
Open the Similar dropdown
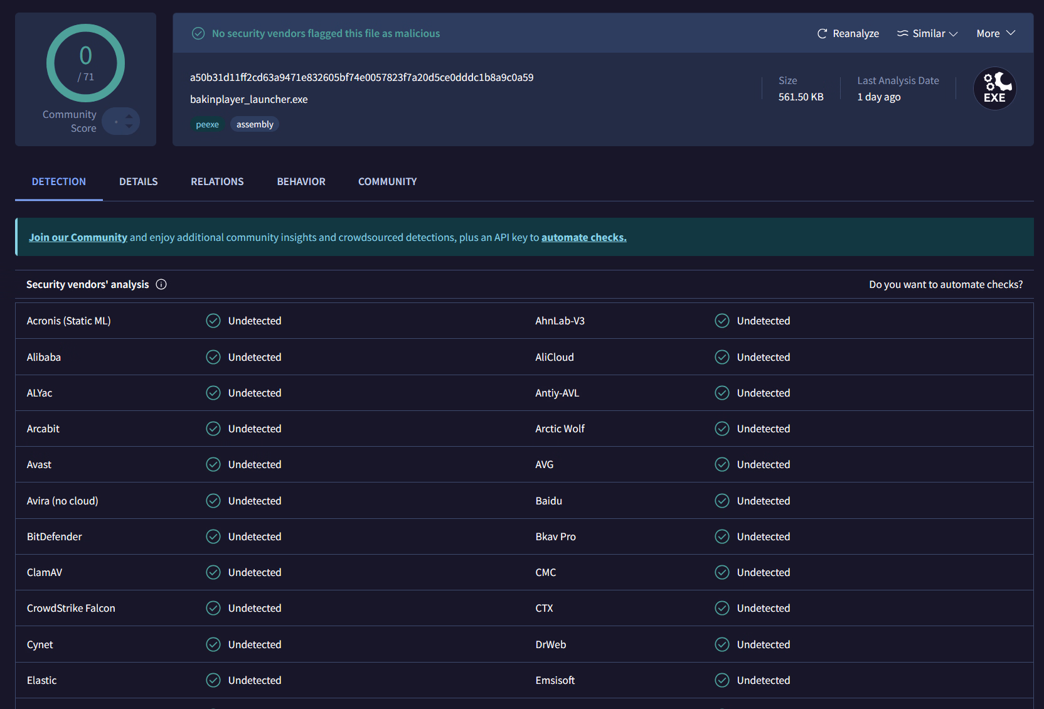(927, 34)
